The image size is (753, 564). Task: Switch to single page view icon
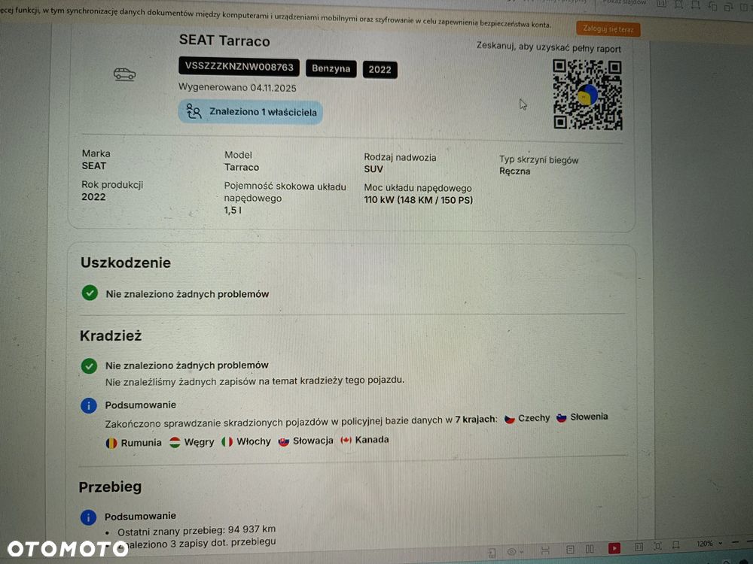point(570,550)
